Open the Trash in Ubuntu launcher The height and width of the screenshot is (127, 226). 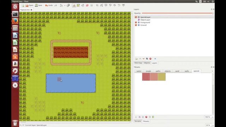[x=15, y=123]
